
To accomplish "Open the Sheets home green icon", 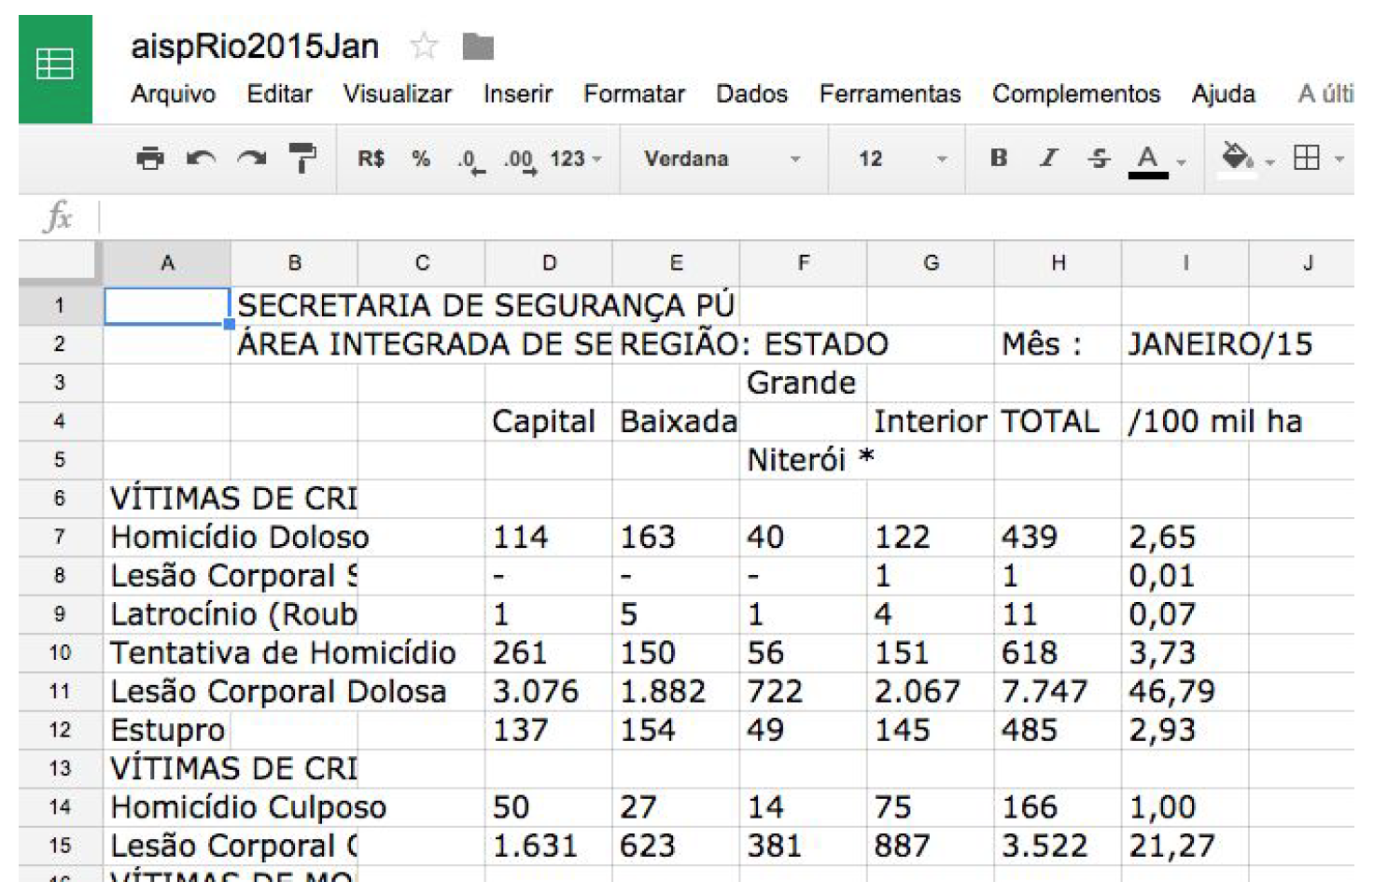I will [x=55, y=68].
